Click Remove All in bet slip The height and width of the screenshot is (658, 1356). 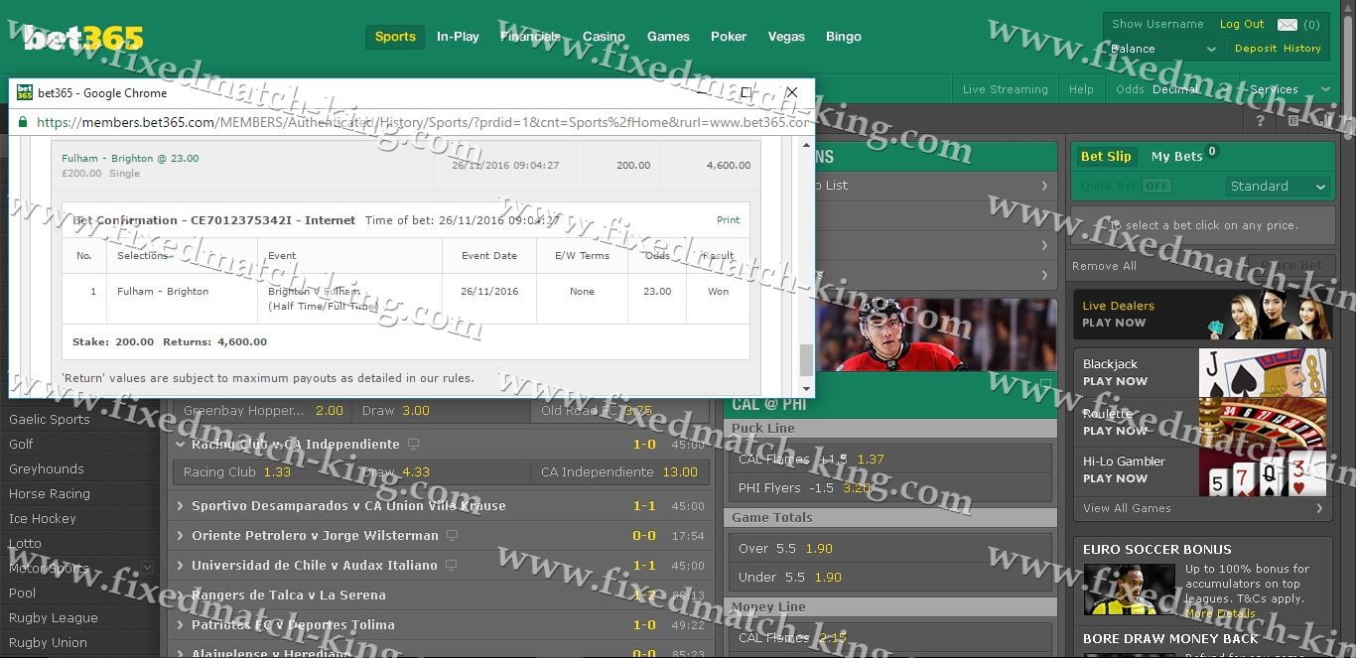point(1104,266)
